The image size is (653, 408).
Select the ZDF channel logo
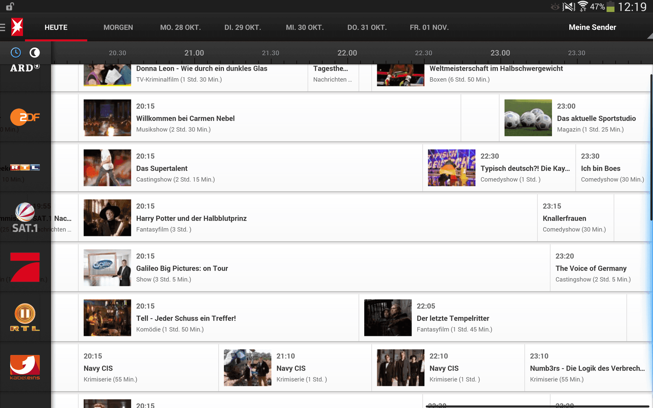pyautogui.click(x=25, y=117)
